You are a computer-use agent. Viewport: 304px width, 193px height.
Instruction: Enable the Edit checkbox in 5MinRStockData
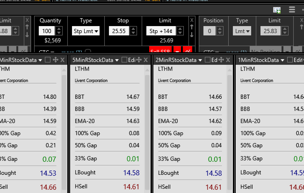tap(124, 60)
